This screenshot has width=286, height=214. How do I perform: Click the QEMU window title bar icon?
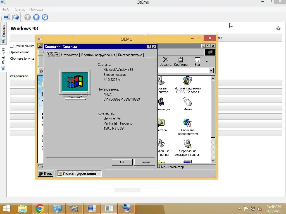click(x=40, y=39)
